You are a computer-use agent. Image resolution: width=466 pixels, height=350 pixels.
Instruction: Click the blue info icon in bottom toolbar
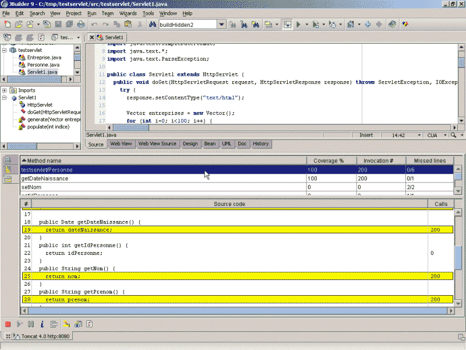(x=41, y=324)
